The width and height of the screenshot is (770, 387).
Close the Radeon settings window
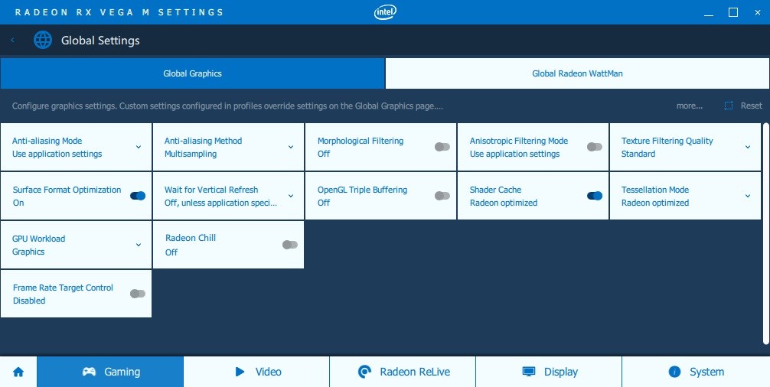[x=758, y=12]
